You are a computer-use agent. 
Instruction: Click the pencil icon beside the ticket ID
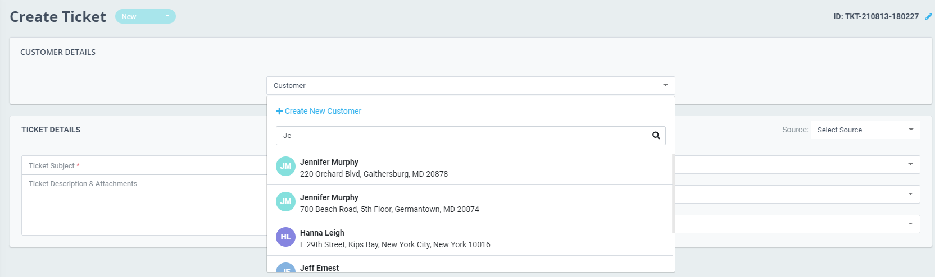click(x=928, y=16)
